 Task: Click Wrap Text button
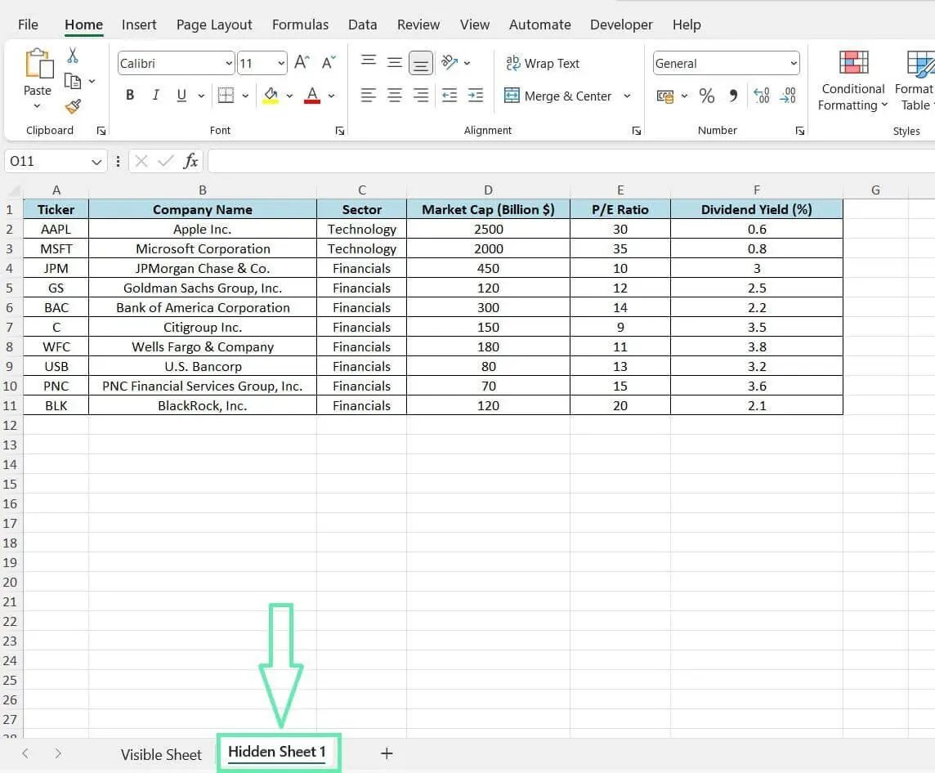coord(543,63)
